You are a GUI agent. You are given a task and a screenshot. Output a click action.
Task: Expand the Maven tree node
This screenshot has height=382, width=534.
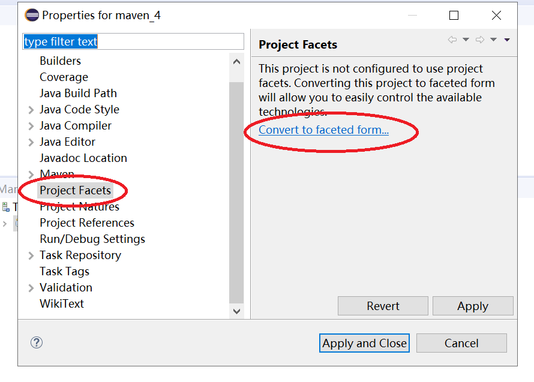pos(30,174)
